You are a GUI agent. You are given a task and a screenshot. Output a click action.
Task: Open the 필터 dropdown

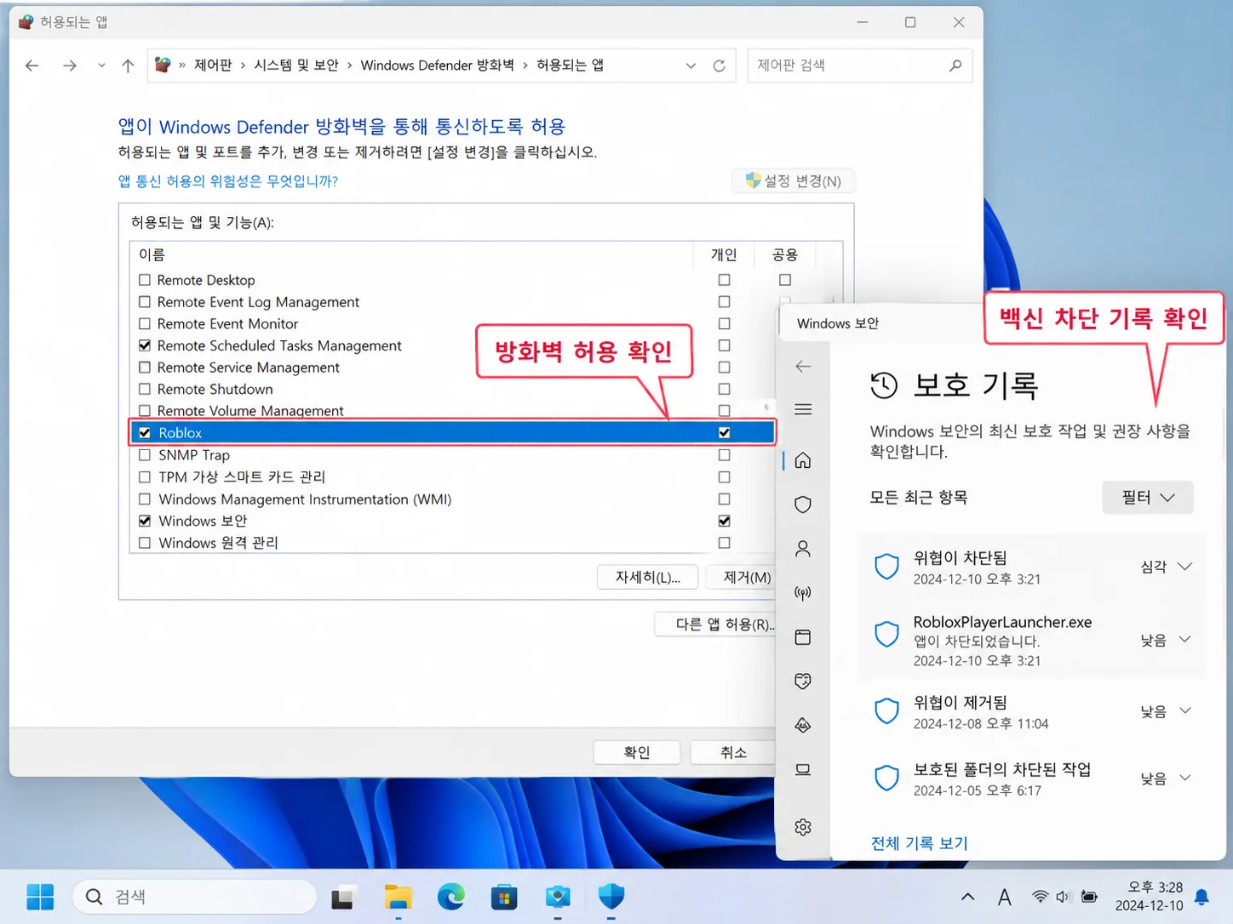point(1148,498)
